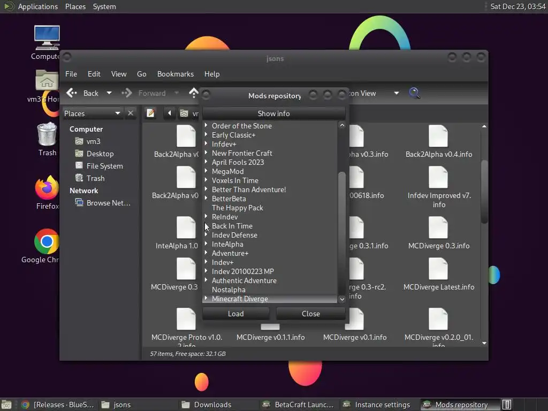This screenshot has width=548, height=411.
Task: Click the show desktop icon in taskbar
Action: (x=6, y=405)
